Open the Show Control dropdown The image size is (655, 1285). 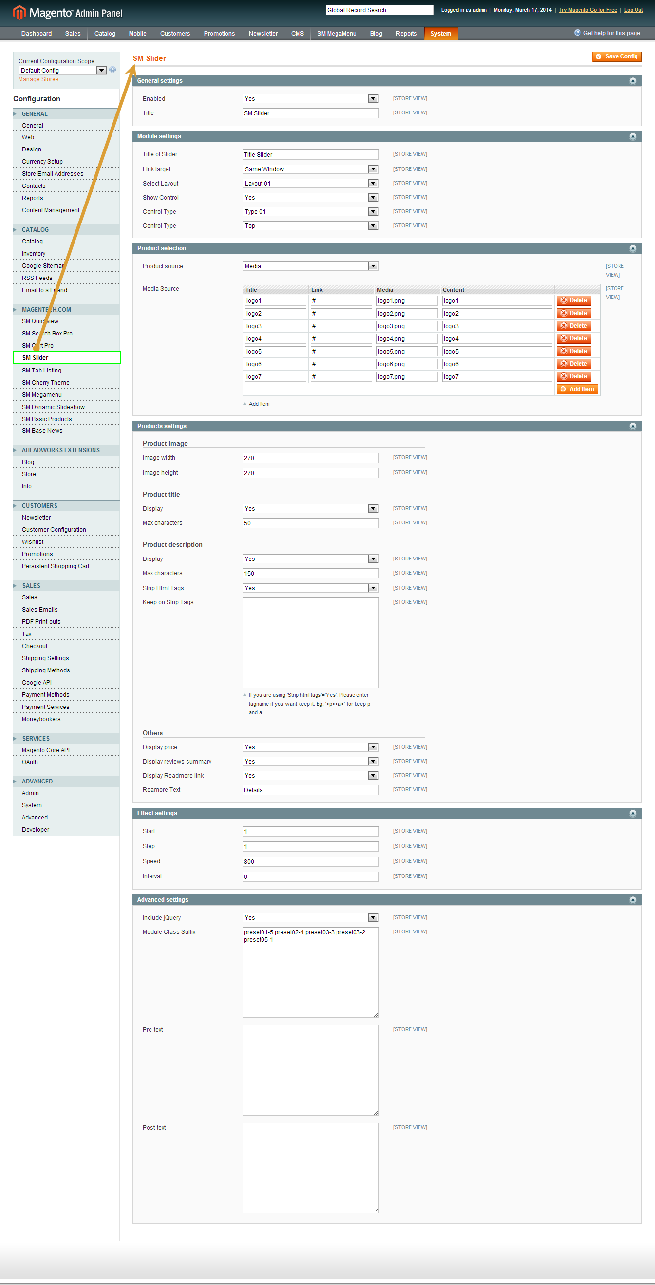coord(310,198)
